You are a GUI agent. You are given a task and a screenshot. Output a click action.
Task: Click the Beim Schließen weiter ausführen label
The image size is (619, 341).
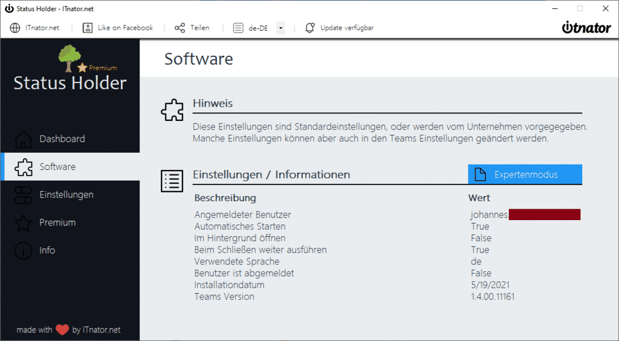pos(260,250)
